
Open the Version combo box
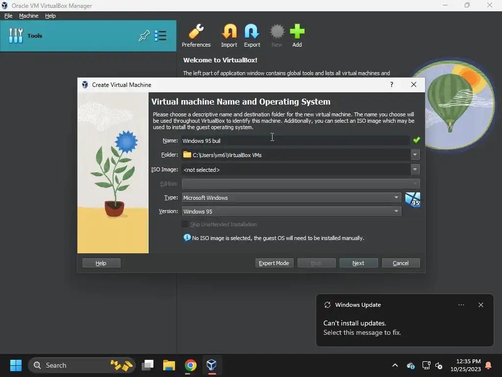point(291,211)
